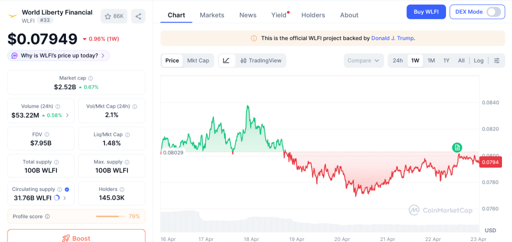Open the Donald J. Trump link

pyautogui.click(x=392, y=38)
